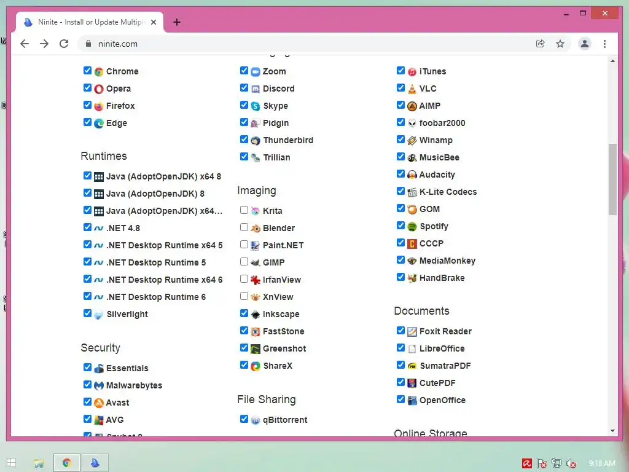Click the Avast app icon
The width and height of the screenshot is (629, 472).
pos(99,403)
